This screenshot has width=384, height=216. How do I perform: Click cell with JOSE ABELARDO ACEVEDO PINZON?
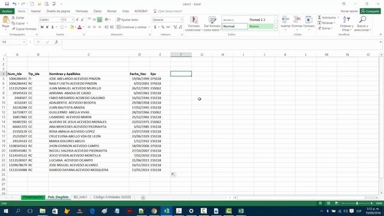[89, 79]
